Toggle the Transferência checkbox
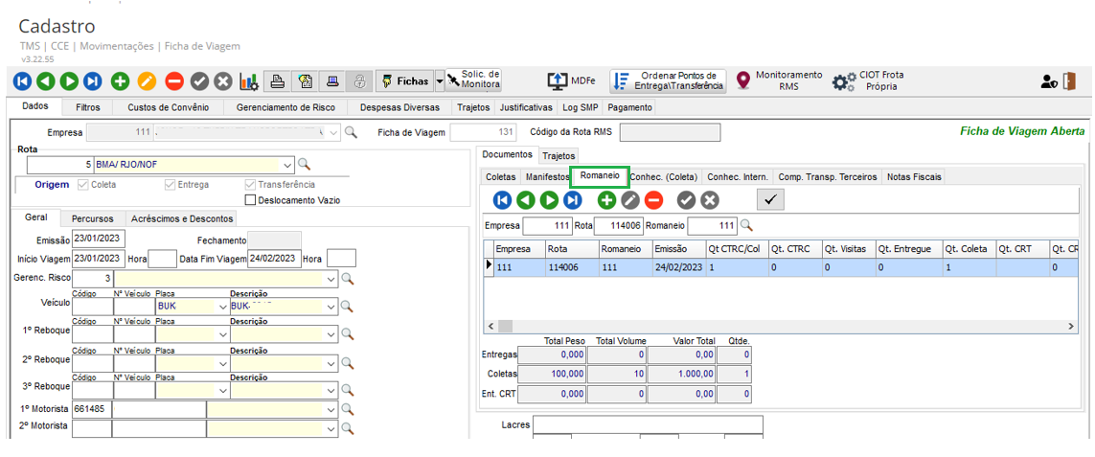This screenshot has height=457, width=1095. 251,185
